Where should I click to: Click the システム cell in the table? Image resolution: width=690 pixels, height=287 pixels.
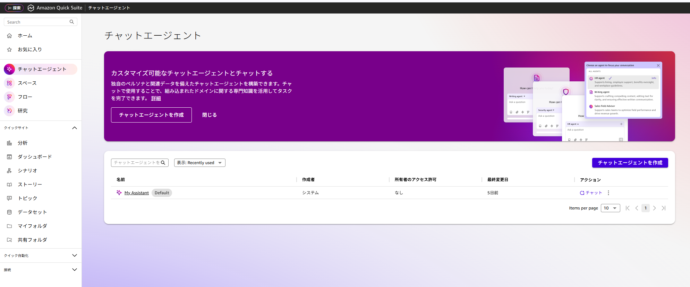(x=310, y=193)
